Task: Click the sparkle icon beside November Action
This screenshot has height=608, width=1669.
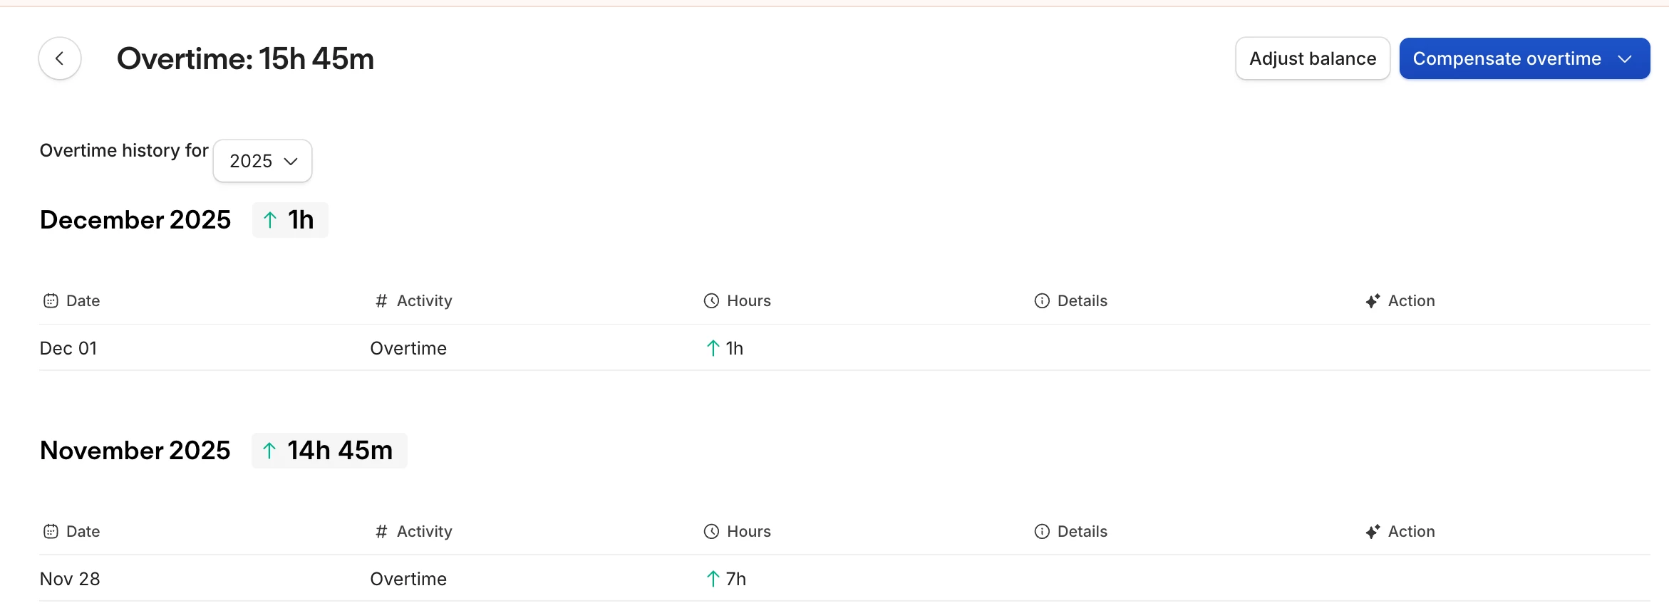Action: pos(1373,532)
